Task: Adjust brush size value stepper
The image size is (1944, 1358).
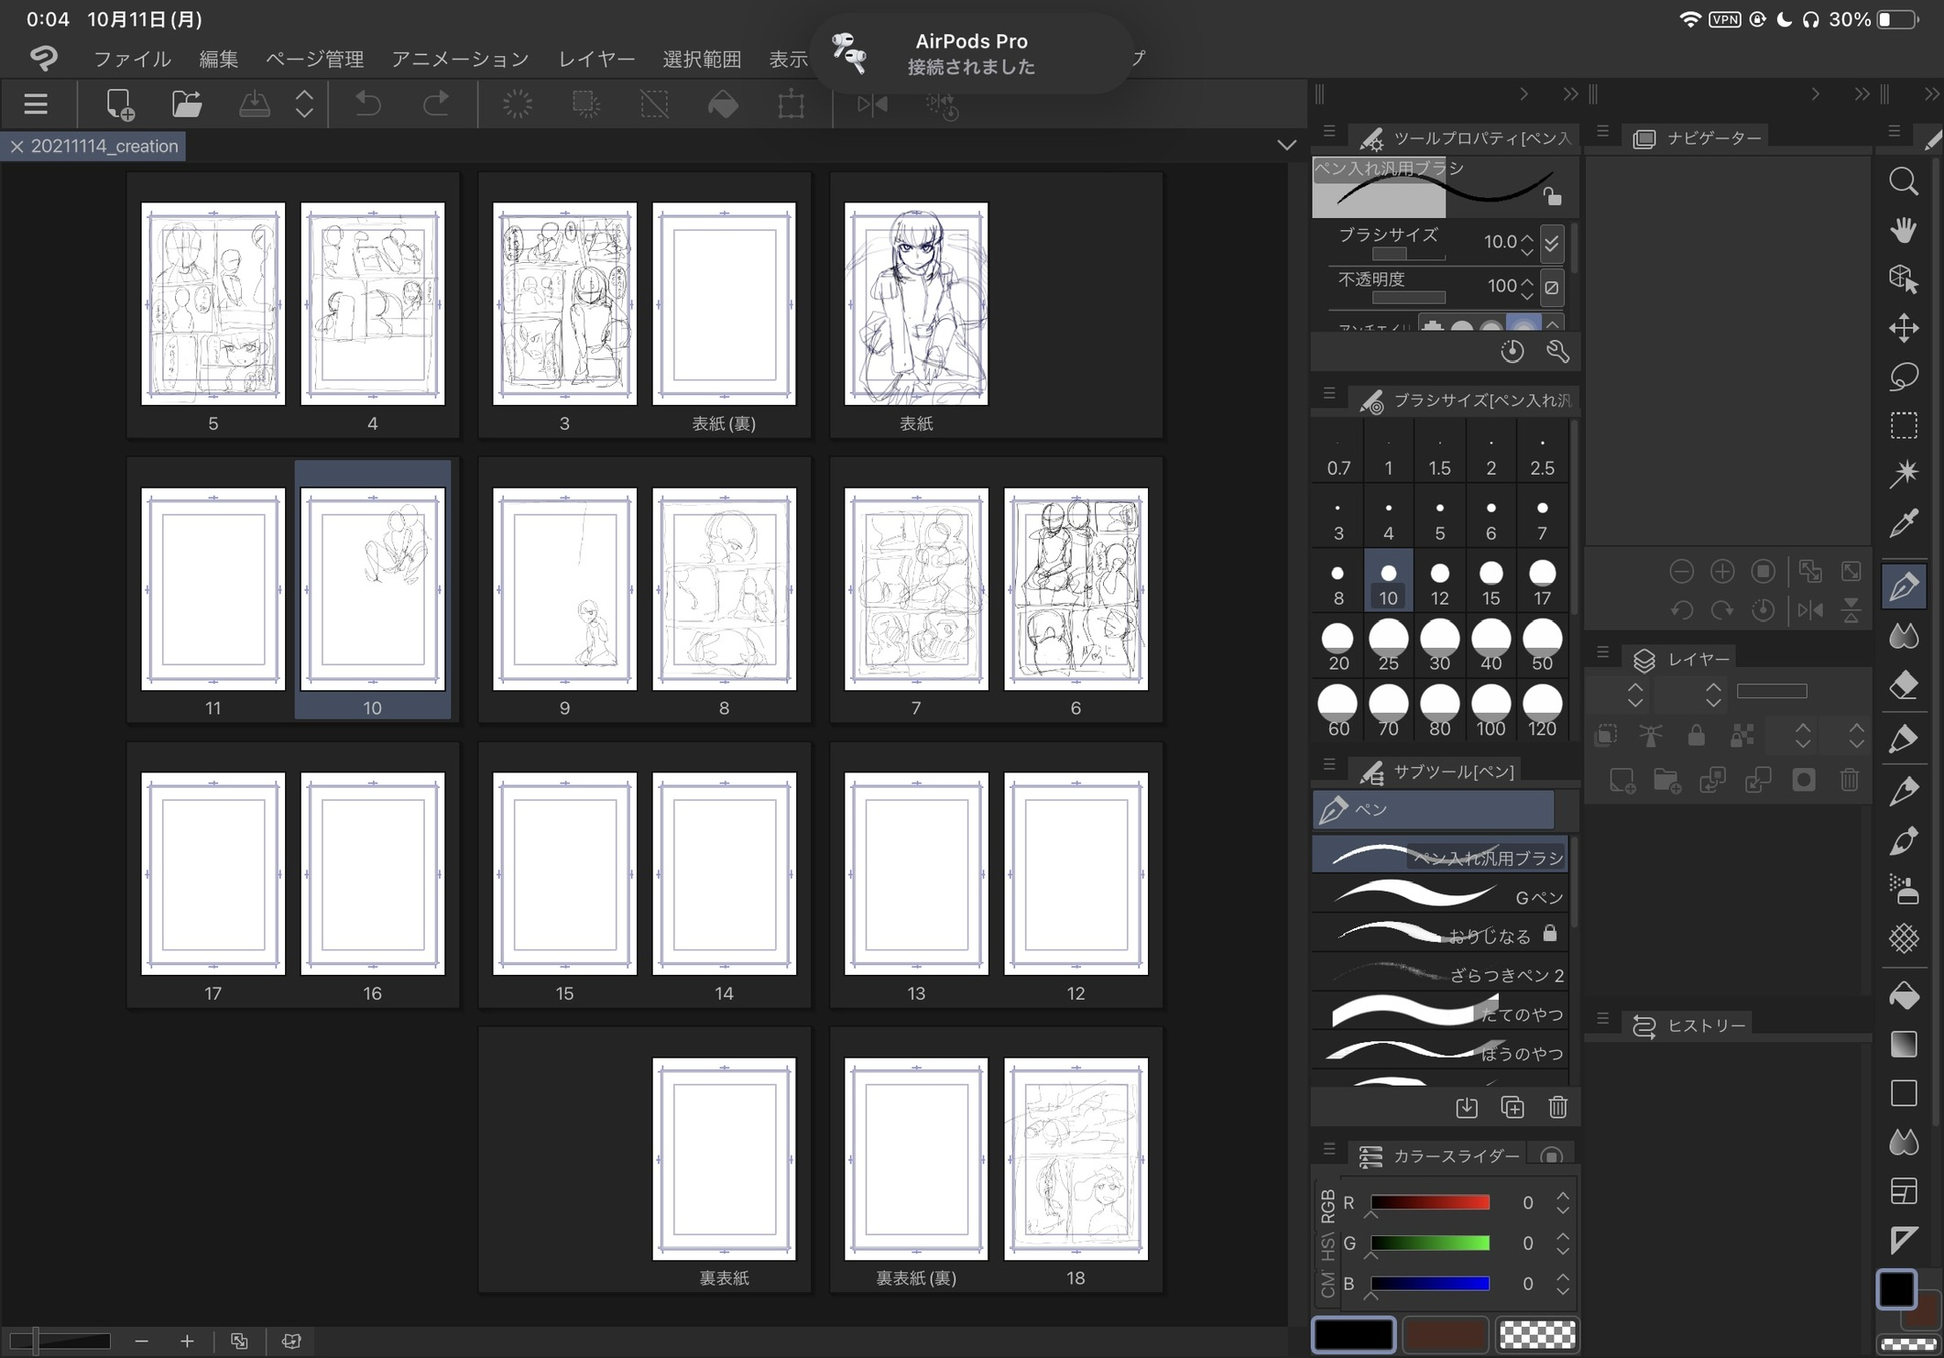Action: (x=1526, y=243)
